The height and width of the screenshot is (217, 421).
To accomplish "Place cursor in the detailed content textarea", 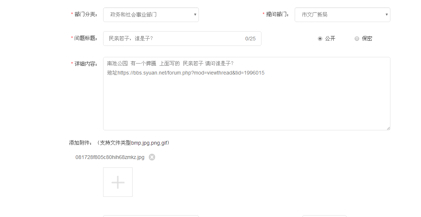I will click(x=247, y=94).
